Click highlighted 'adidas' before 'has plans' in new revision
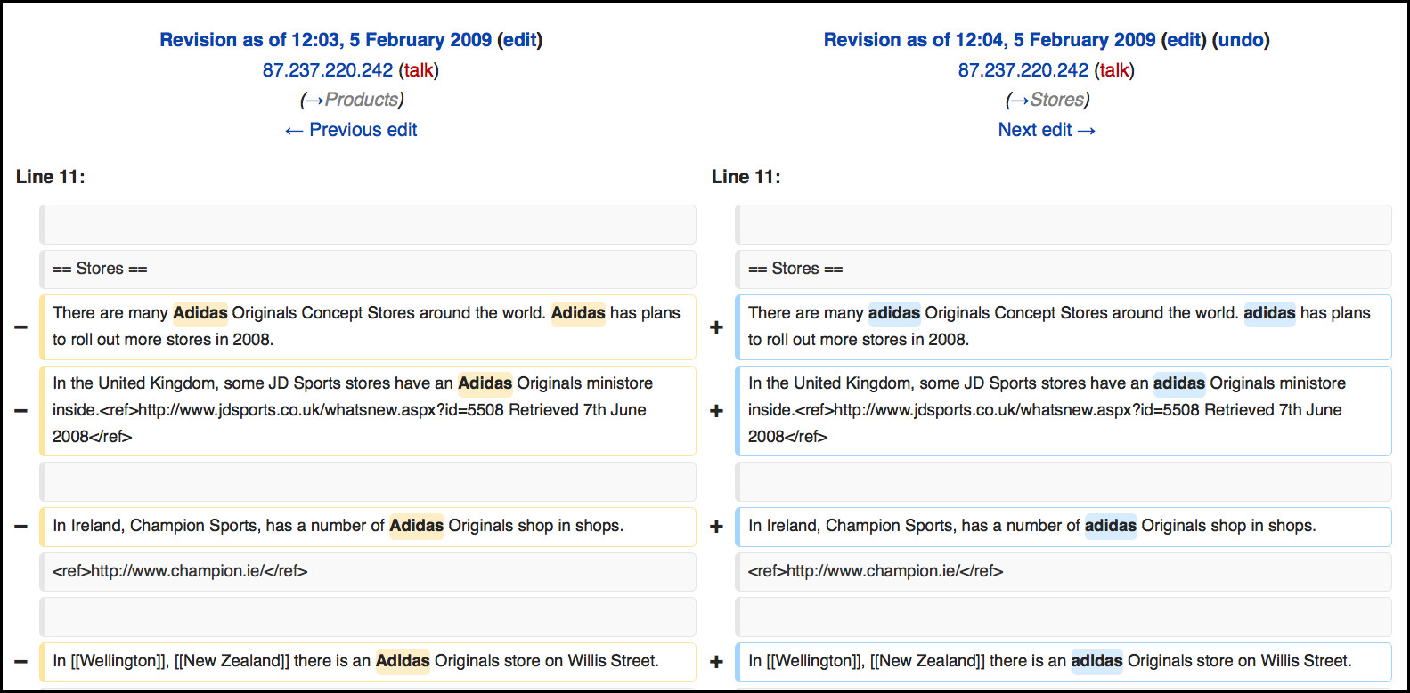The width and height of the screenshot is (1410, 693). pyautogui.click(x=1269, y=313)
